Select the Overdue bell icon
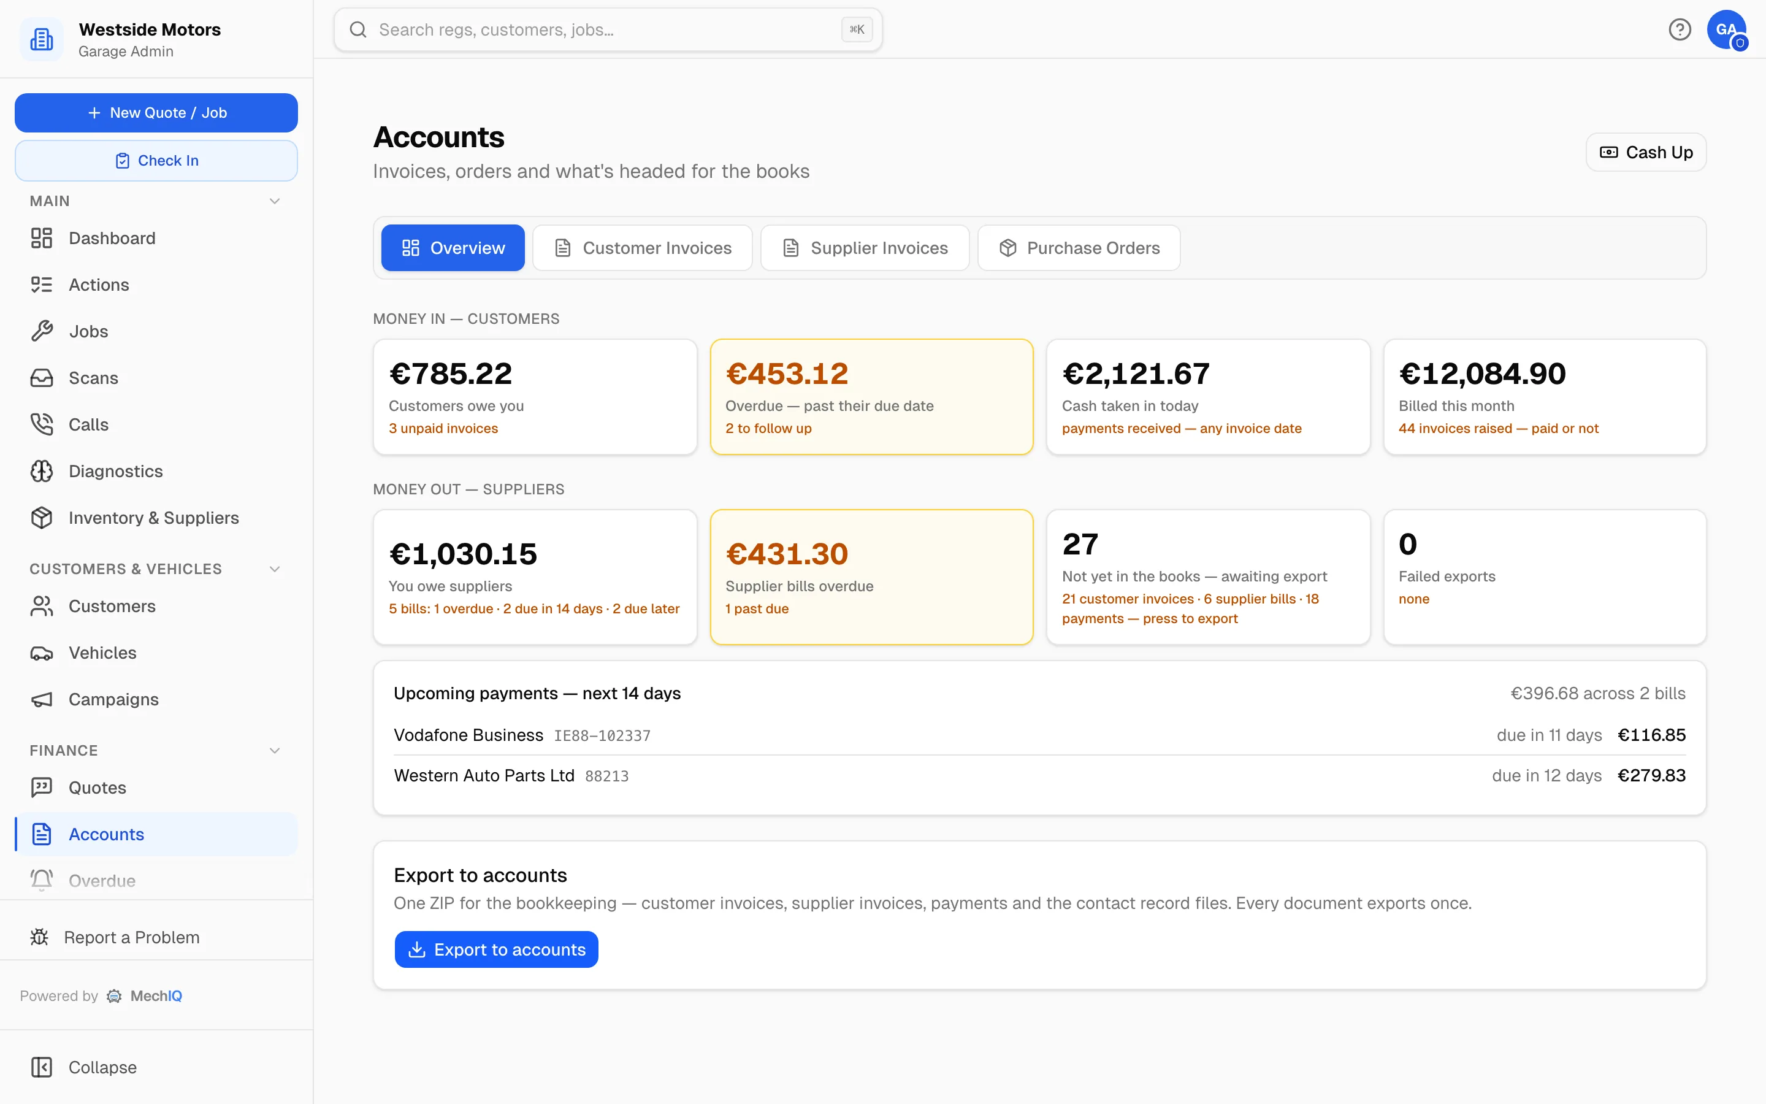The width and height of the screenshot is (1766, 1104). click(x=42, y=881)
